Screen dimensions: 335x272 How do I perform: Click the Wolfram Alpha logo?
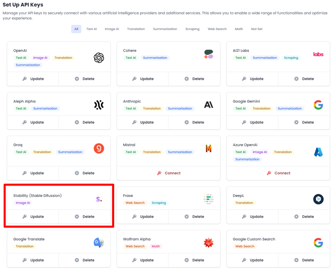(208, 243)
